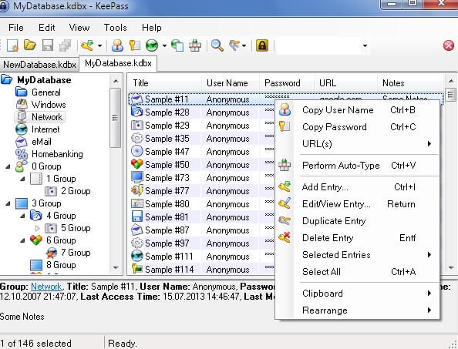Viewport: 458px width, 349px height.
Task: Expand the 5 Group tree node
Action: point(37,228)
